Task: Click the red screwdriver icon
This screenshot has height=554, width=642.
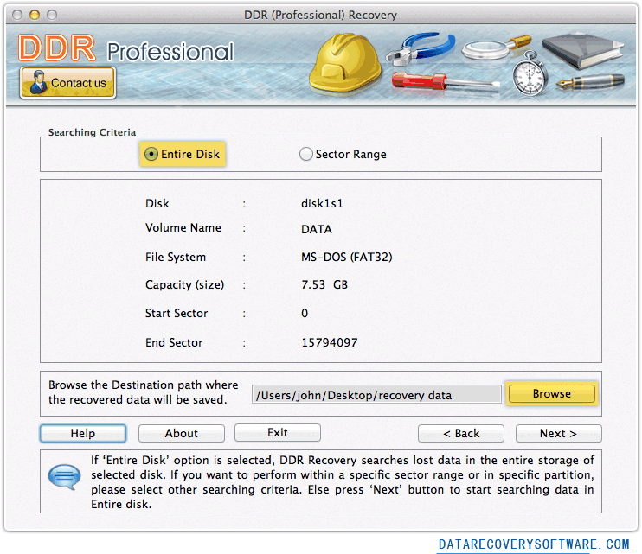Action: coord(446,80)
